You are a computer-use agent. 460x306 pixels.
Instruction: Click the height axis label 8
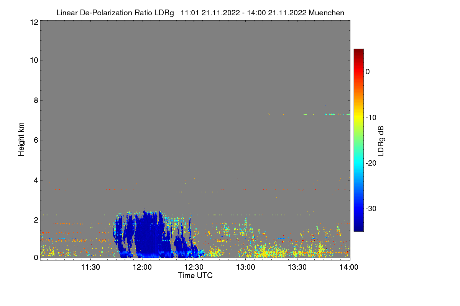tap(35, 100)
